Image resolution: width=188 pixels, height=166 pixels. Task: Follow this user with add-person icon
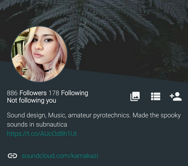click(x=176, y=96)
